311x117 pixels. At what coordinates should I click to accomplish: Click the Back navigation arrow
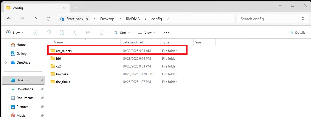9,19
